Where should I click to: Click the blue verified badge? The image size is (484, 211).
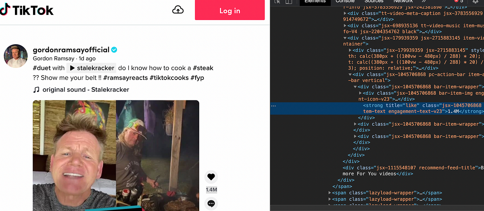pos(115,50)
